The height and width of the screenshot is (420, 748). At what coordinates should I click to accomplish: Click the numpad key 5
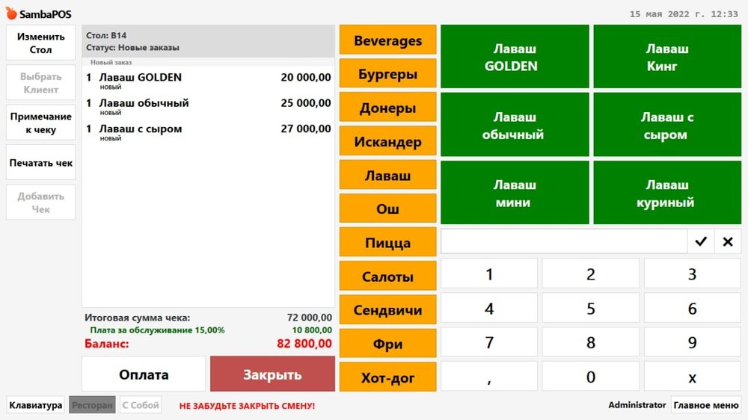(591, 308)
